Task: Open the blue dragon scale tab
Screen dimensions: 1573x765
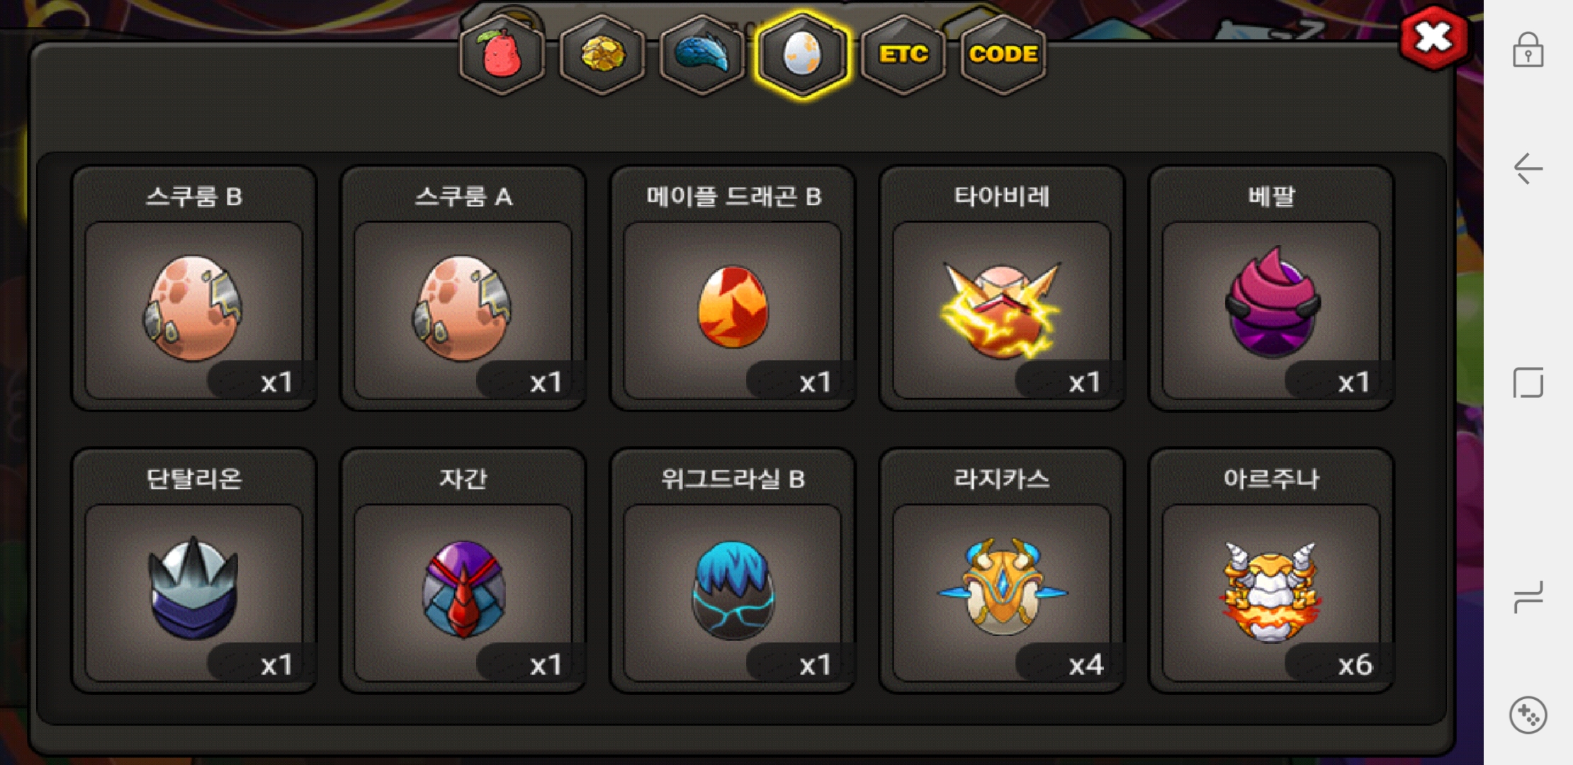Action: [x=702, y=55]
